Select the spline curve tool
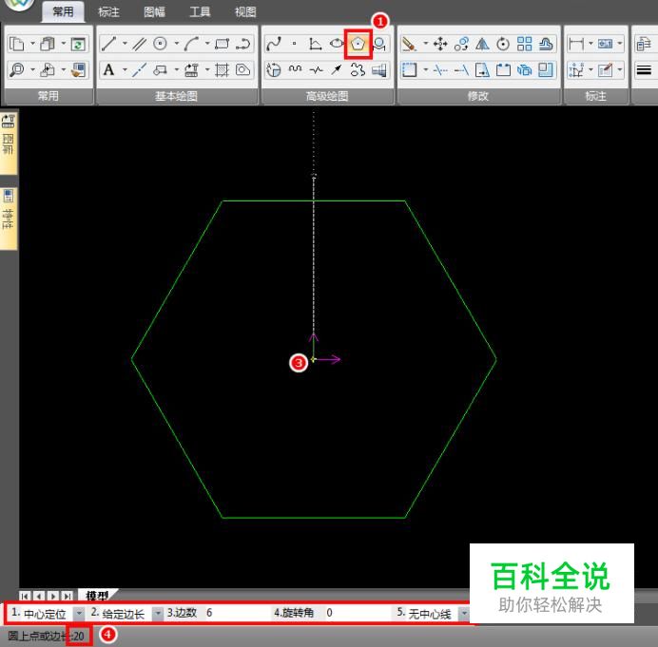 (x=274, y=44)
